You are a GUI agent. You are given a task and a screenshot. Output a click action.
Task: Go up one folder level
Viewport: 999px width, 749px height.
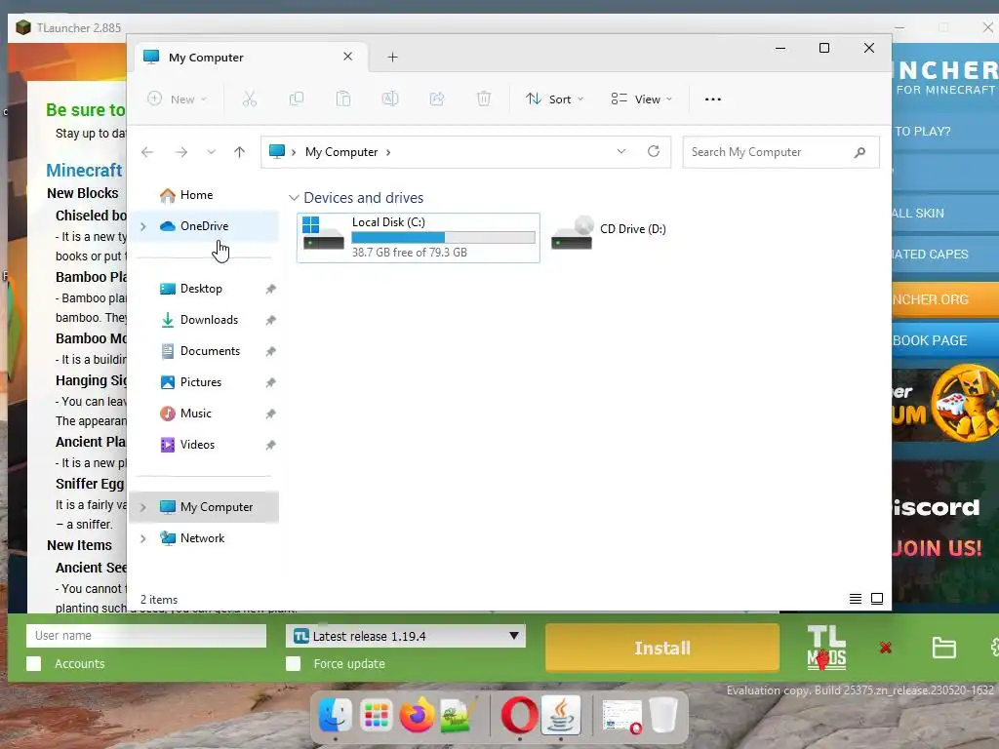pos(239,152)
